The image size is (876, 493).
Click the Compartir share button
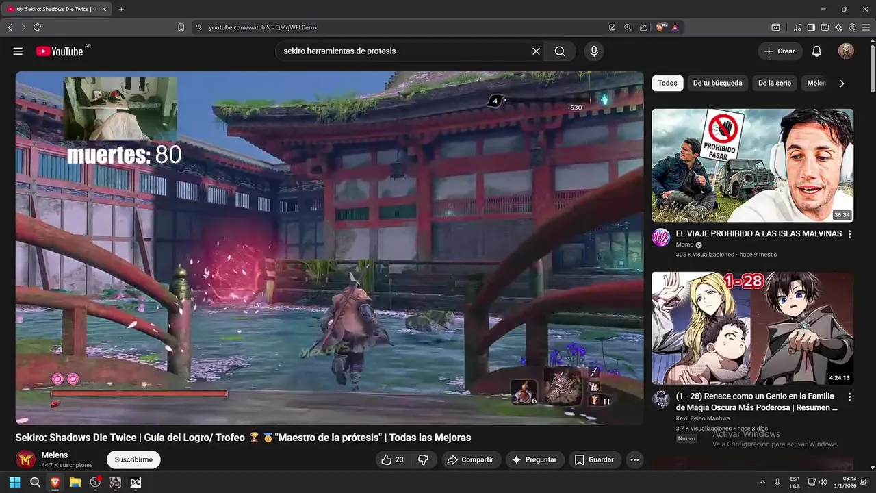pyautogui.click(x=470, y=459)
